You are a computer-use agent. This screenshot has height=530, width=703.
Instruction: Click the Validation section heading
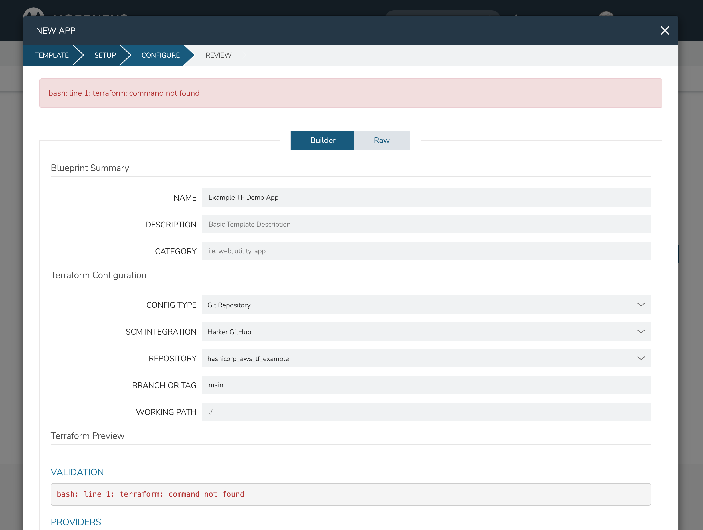(77, 472)
